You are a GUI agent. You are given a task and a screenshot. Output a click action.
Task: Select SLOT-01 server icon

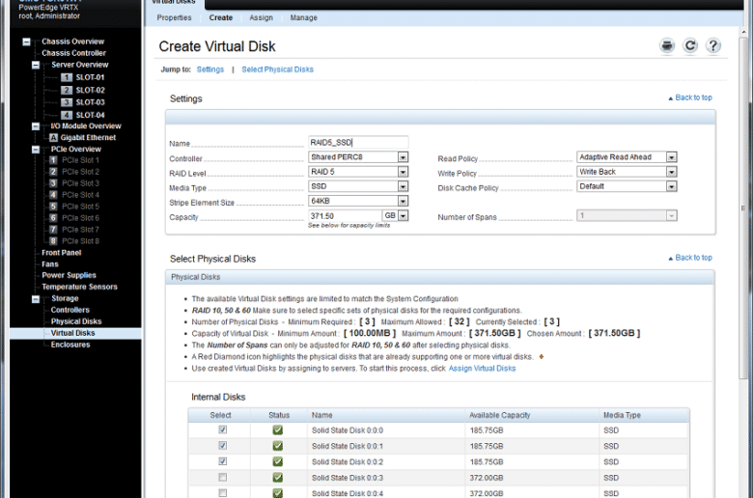pyautogui.click(x=67, y=77)
